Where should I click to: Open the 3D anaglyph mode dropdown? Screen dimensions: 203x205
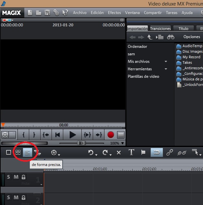[13, 20]
